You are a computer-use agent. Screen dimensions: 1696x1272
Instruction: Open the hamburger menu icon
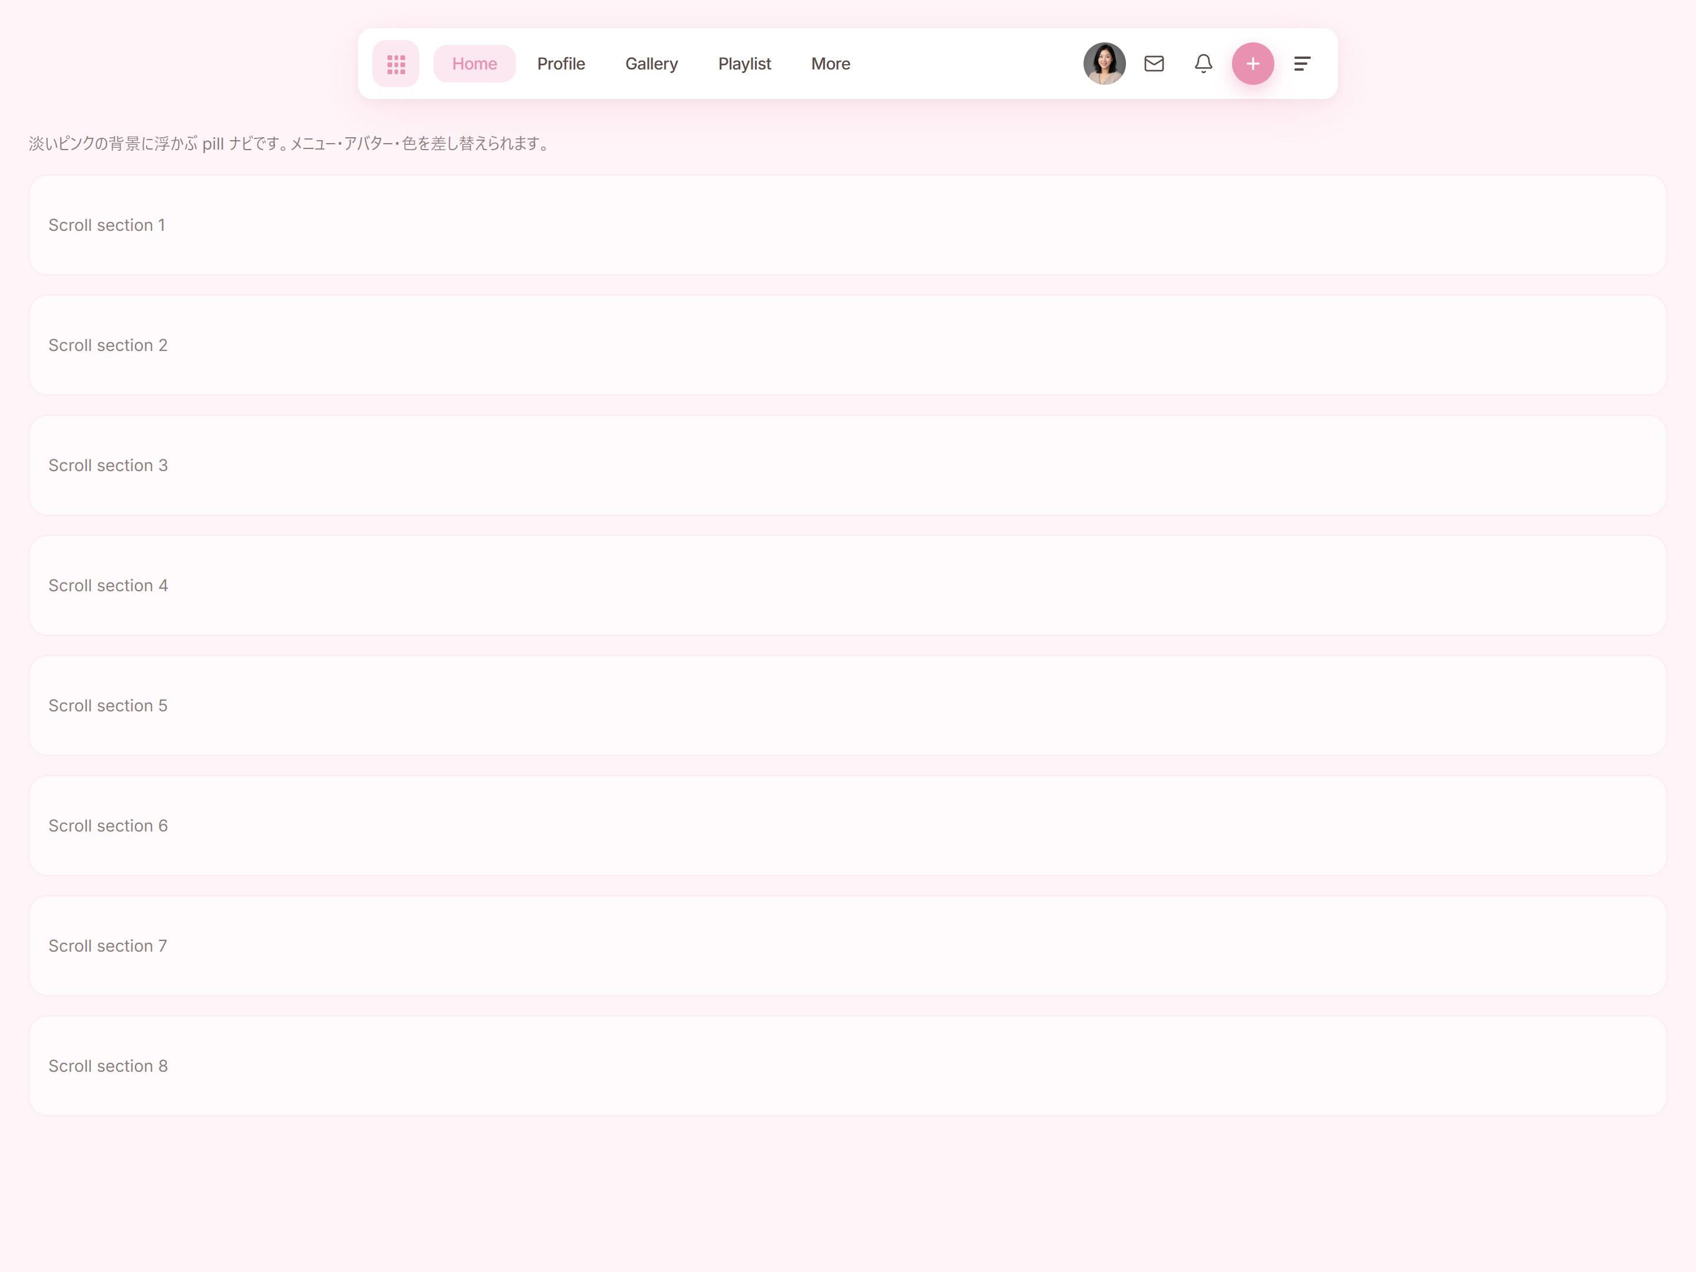pos(1302,64)
